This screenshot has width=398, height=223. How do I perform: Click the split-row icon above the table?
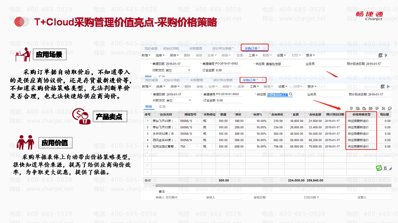coord(383,108)
